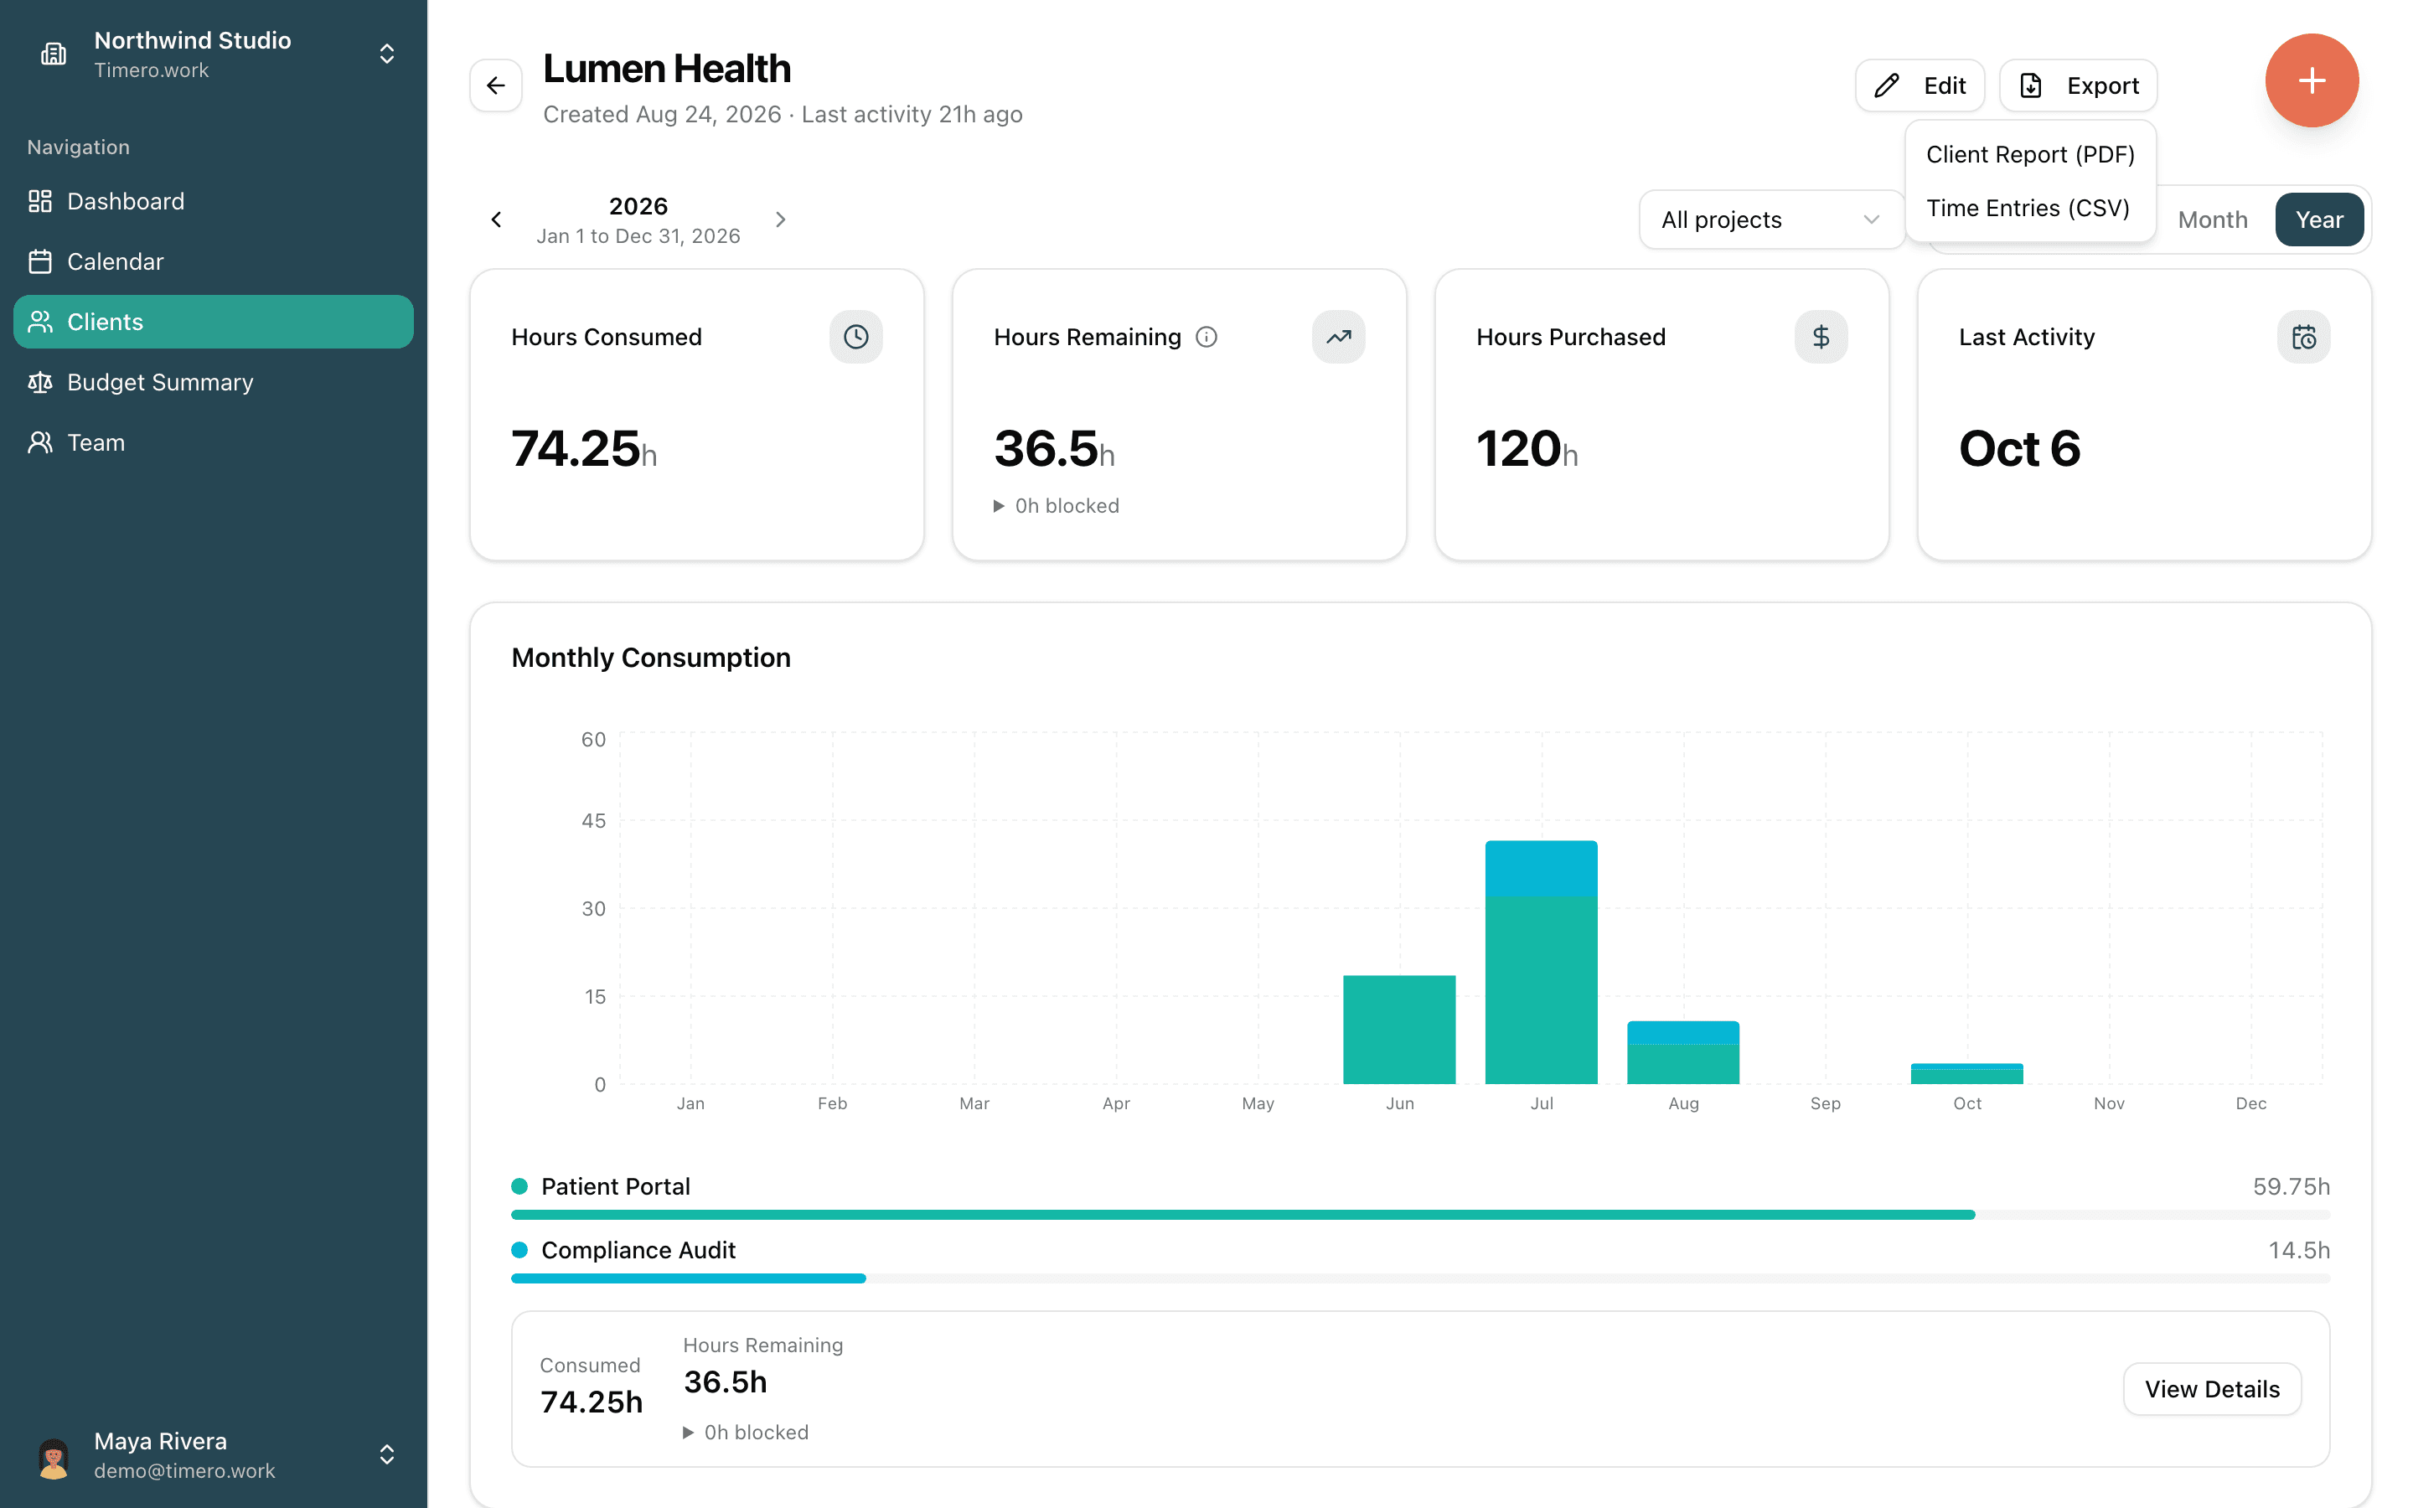The height and width of the screenshot is (1508, 2413).
Task: Click the info icon beside Hours Remaining
Action: (x=1206, y=337)
